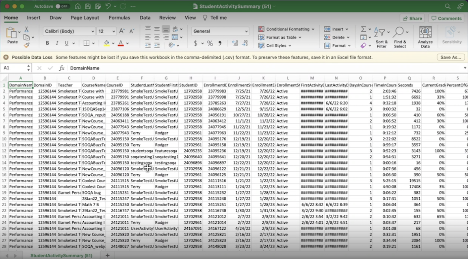Switch to the Insert tab
The height and width of the screenshot is (259, 468).
(x=33, y=17)
